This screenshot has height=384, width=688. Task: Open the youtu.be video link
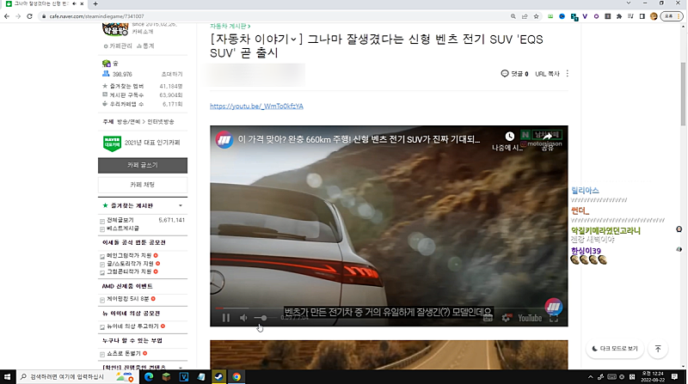point(256,106)
